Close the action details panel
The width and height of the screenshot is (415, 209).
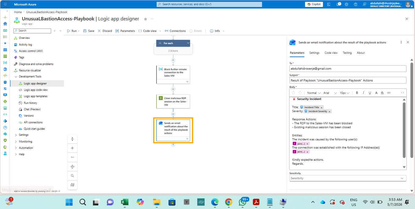[408, 42]
